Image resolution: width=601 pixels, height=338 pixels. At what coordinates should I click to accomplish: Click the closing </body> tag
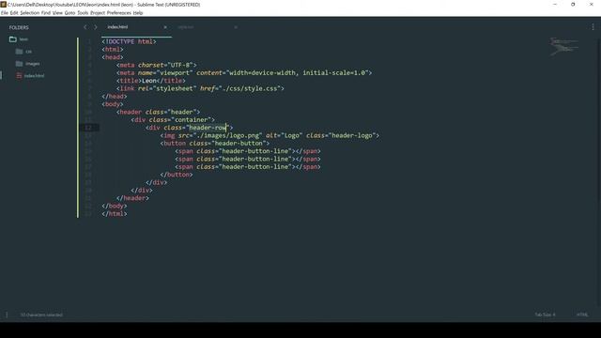[115, 206]
